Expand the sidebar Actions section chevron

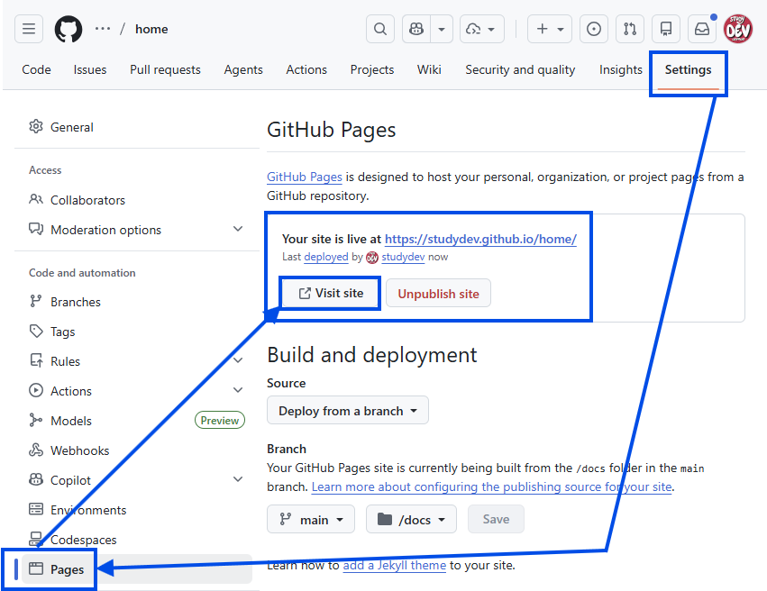tap(238, 390)
